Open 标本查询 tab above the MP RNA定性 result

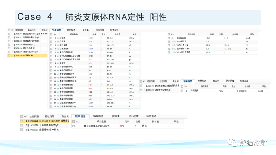pyautogui.click(x=151, y=116)
